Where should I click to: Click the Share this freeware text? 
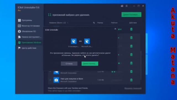[x=68, y=88]
